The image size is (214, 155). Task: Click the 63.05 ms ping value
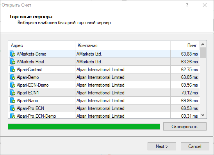point(189,77)
